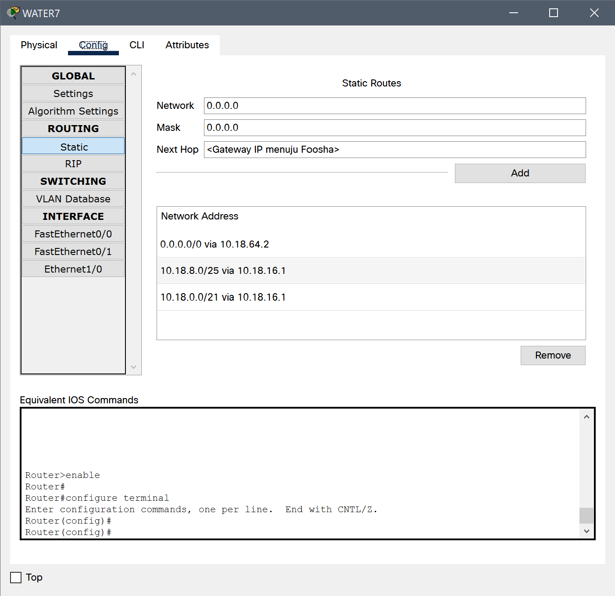The image size is (615, 596).
Task: Select Static routing option
Action: [x=73, y=146]
